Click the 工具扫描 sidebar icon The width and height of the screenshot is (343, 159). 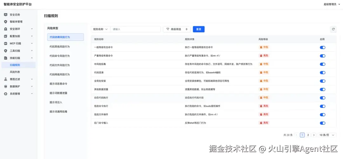pos(6,51)
